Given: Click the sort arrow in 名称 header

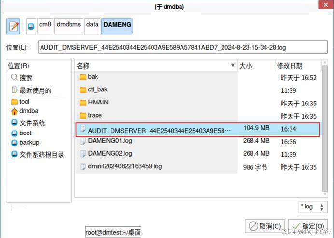Looking at the screenshot, I should coord(233,65).
